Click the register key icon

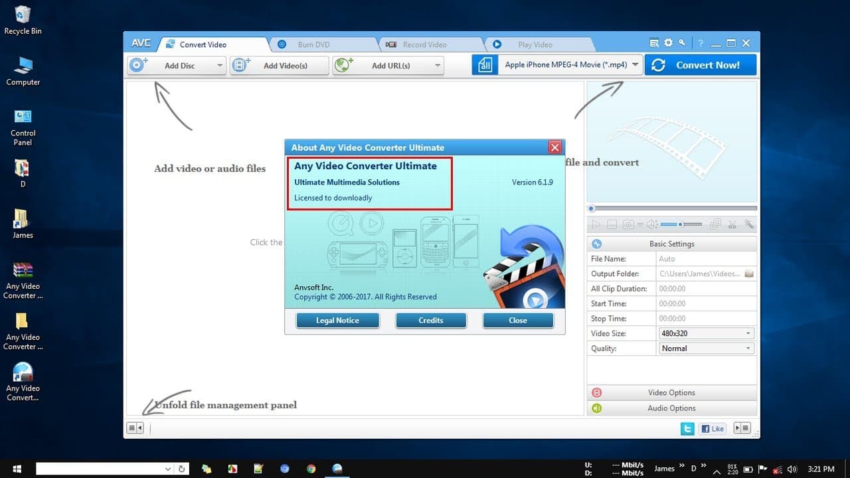point(681,43)
